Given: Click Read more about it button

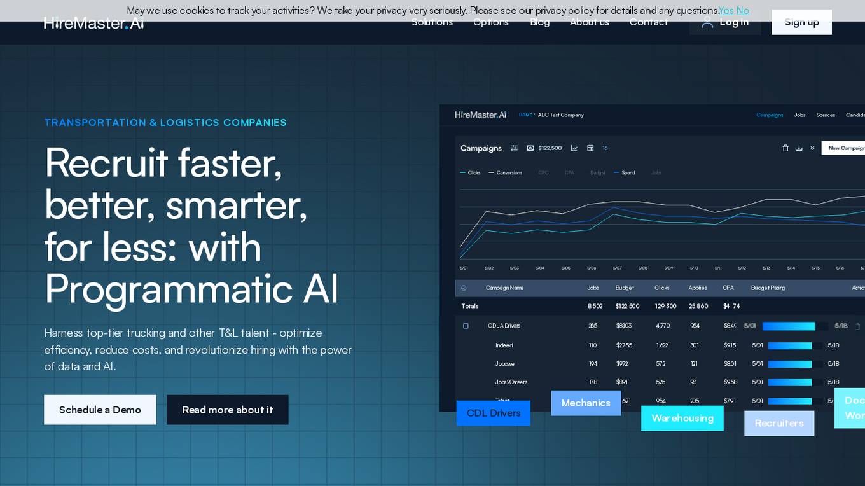Looking at the screenshot, I should coord(228,410).
